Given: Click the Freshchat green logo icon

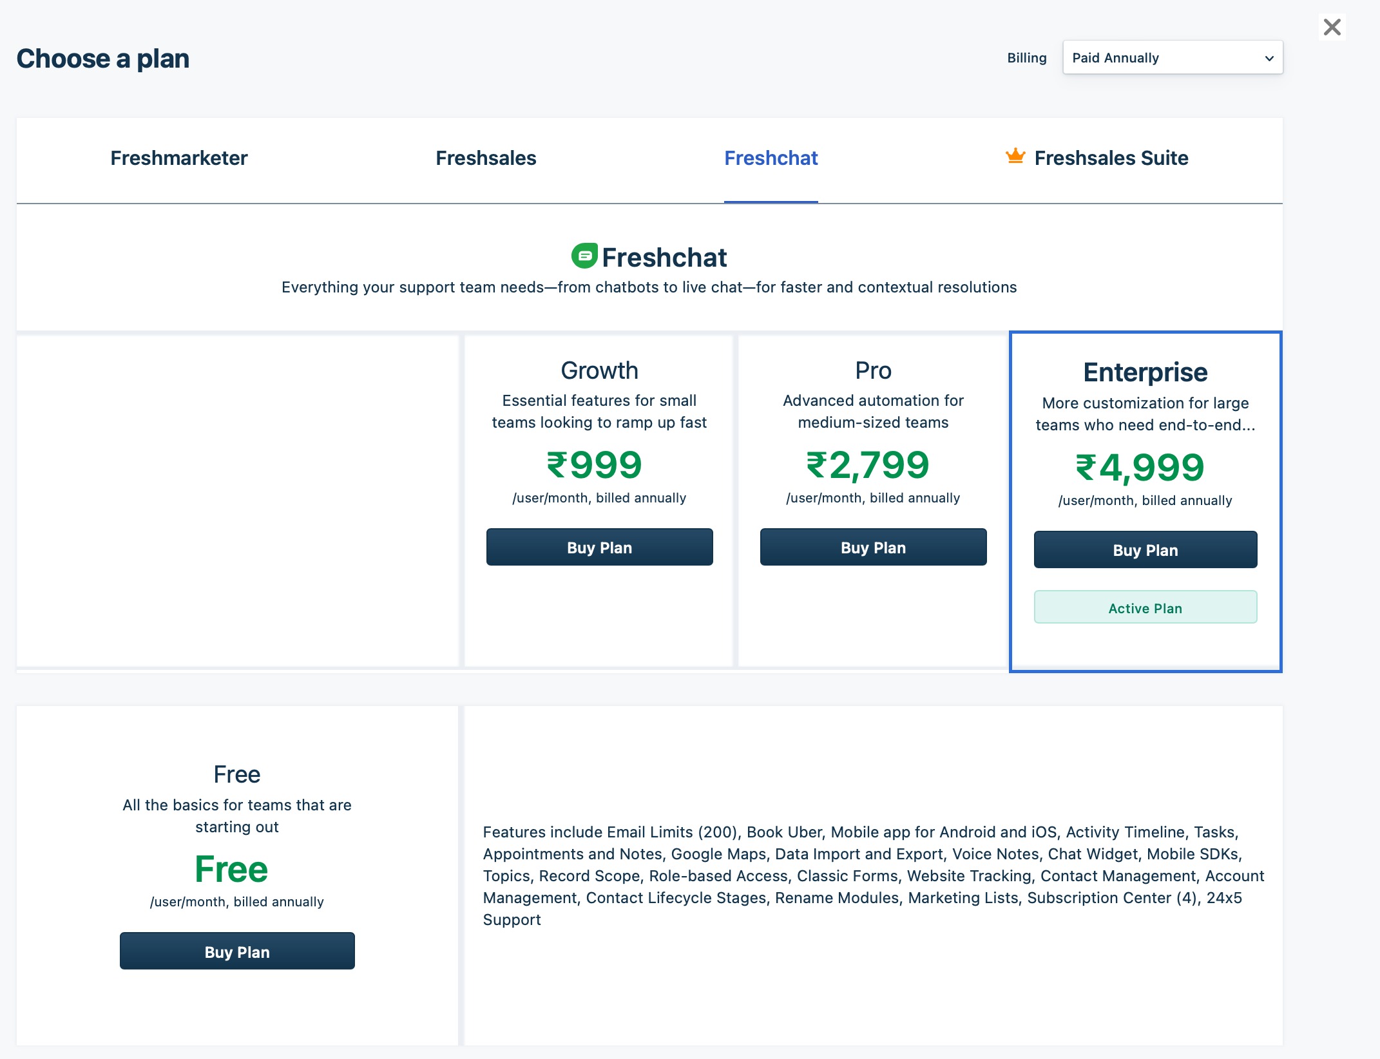Looking at the screenshot, I should 584,256.
